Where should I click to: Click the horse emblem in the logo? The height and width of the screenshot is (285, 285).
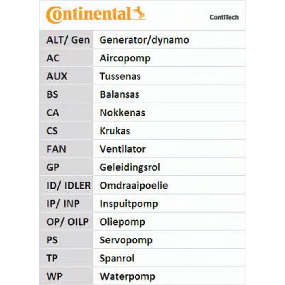[x=139, y=14]
